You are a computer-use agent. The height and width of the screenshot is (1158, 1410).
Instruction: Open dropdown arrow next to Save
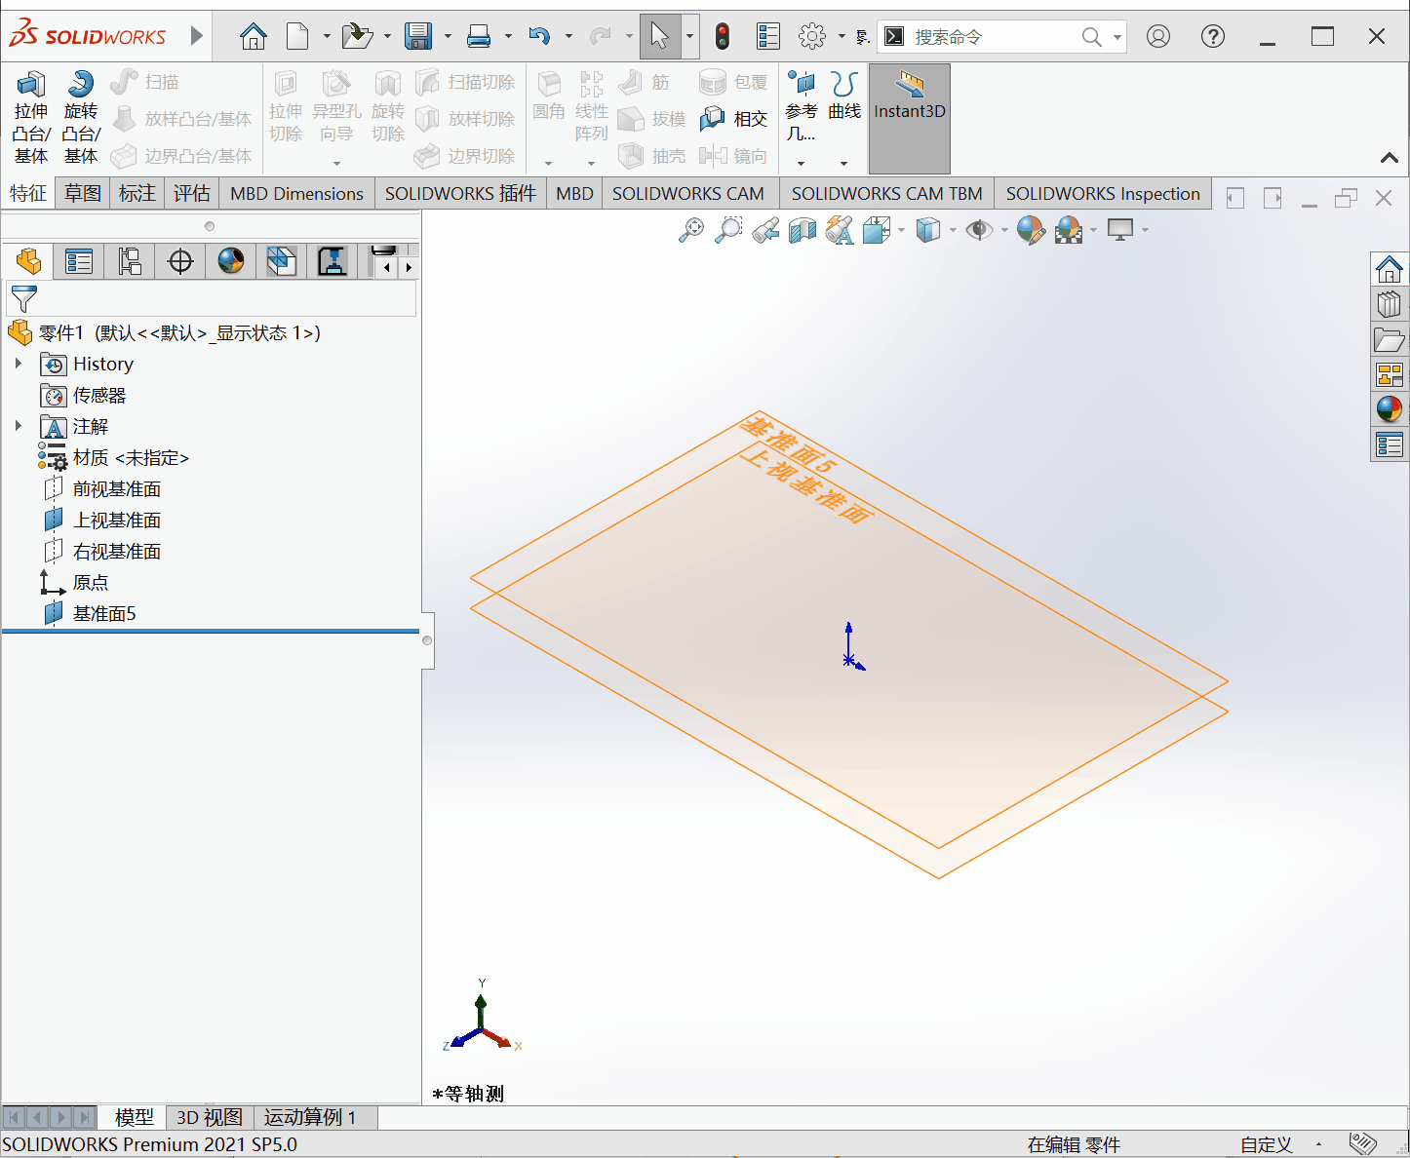click(448, 37)
